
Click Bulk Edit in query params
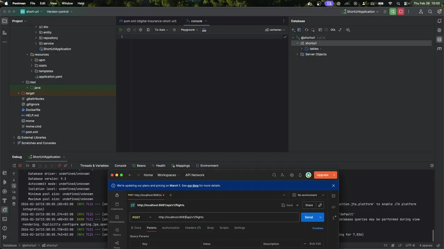pos(315,244)
